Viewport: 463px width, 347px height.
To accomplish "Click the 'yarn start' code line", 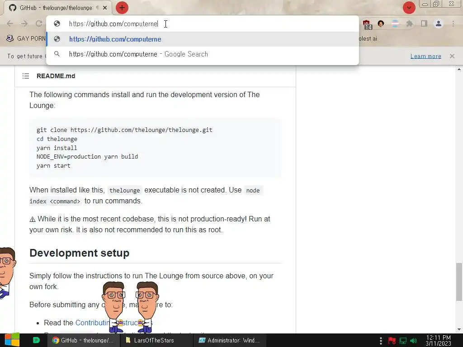I will (x=53, y=165).
